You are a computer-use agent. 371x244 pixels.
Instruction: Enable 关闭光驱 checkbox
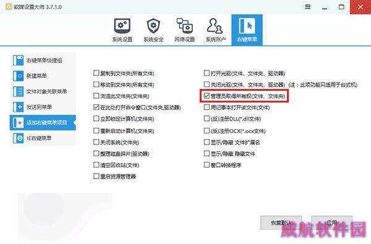tap(207, 85)
